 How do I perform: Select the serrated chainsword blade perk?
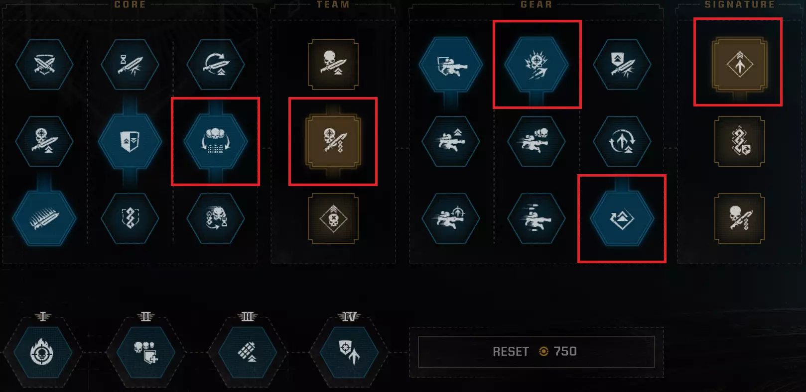[44, 218]
